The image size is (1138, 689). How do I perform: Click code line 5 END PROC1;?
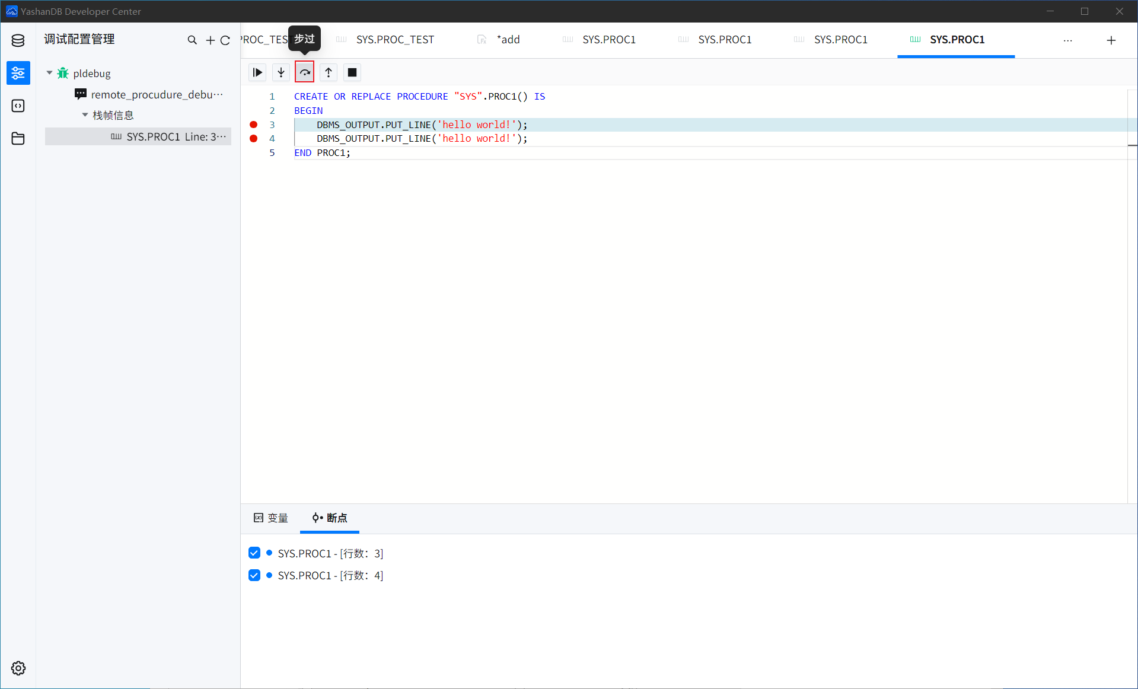pos(322,152)
